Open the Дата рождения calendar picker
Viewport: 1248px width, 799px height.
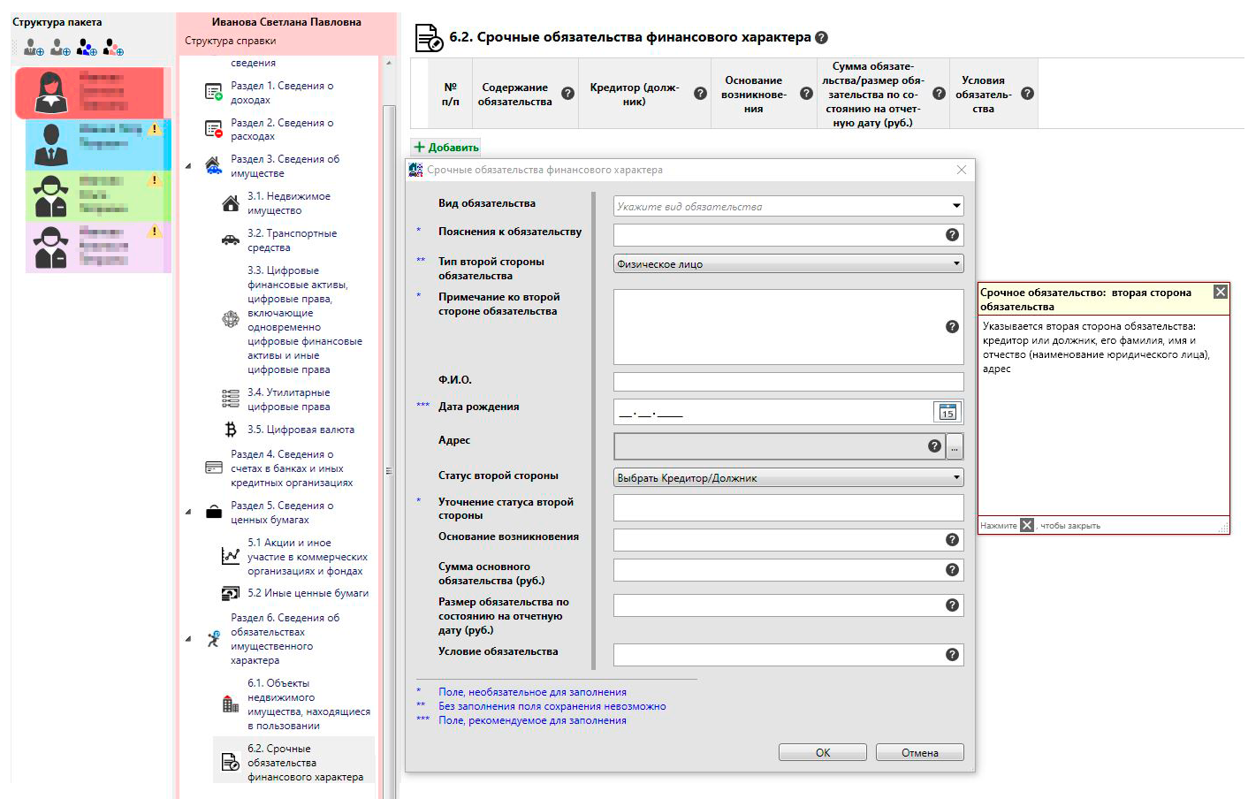947,412
